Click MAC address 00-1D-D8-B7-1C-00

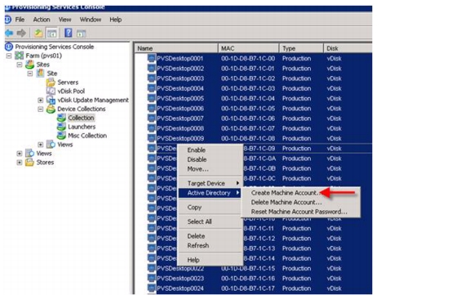248,58
